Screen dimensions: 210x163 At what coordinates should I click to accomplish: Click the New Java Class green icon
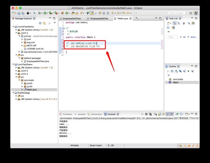[67, 13]
